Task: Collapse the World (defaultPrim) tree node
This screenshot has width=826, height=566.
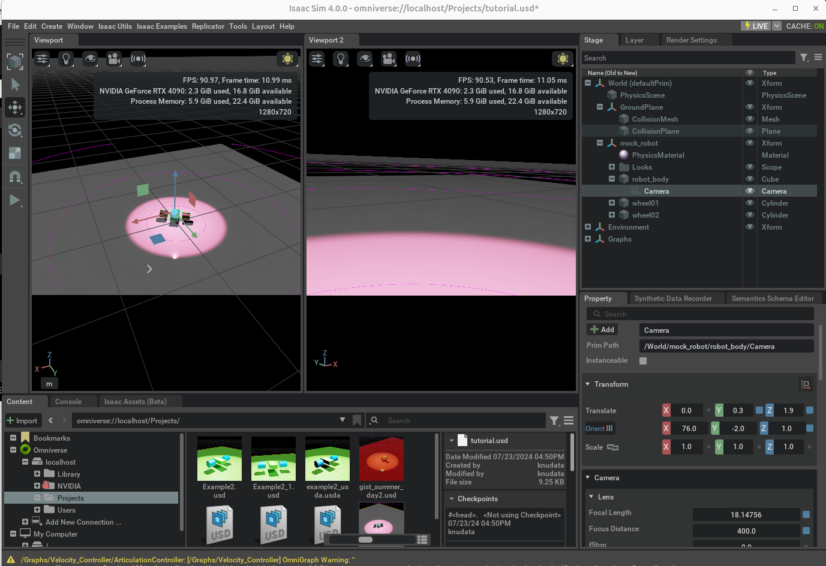Action: tap(588, 83)
